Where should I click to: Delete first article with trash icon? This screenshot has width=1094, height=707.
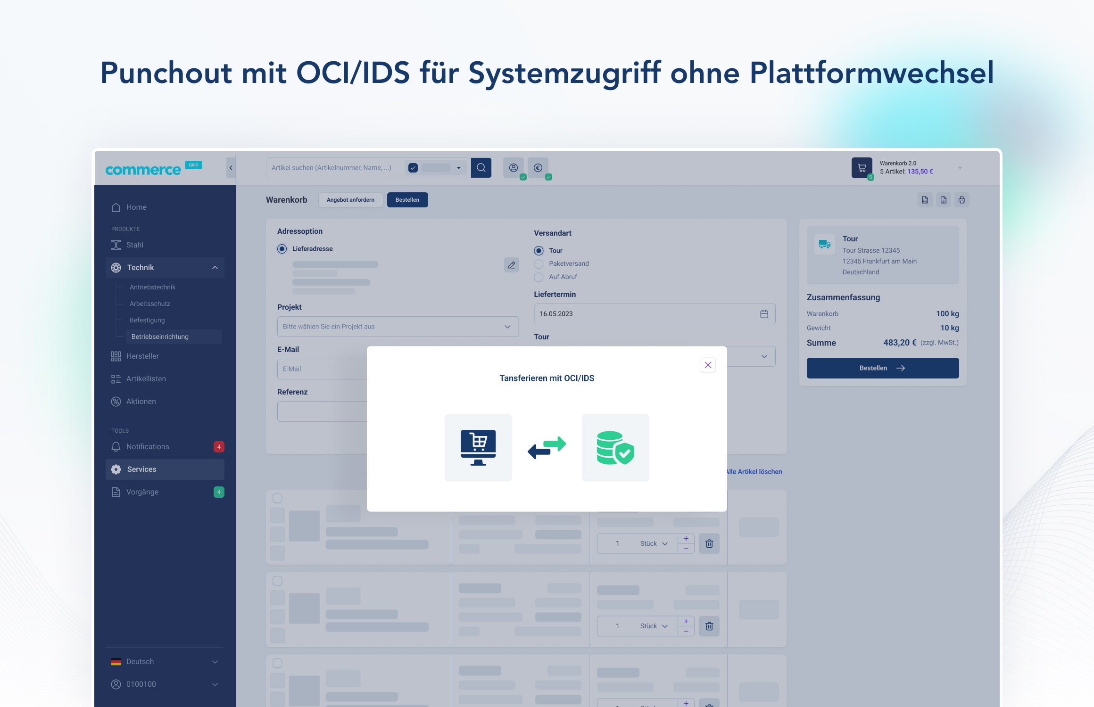709,543
